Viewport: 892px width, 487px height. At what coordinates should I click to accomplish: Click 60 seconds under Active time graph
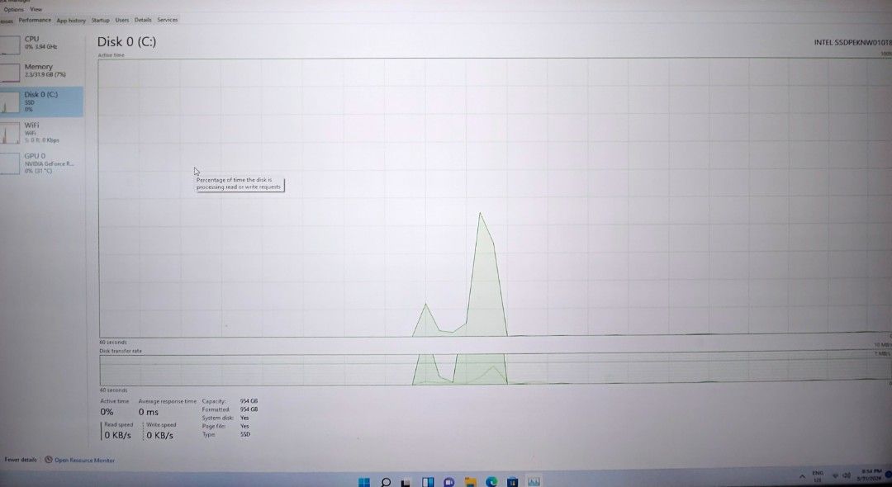(x=113, y=342)
